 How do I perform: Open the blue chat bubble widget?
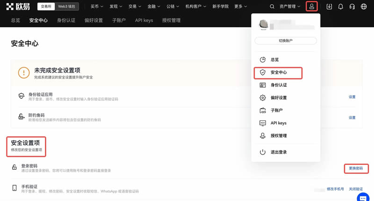click(x=363, y=196)
